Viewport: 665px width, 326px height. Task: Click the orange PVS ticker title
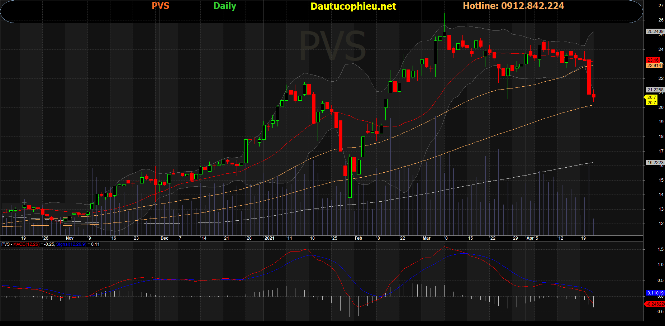(x=160, y=6)
